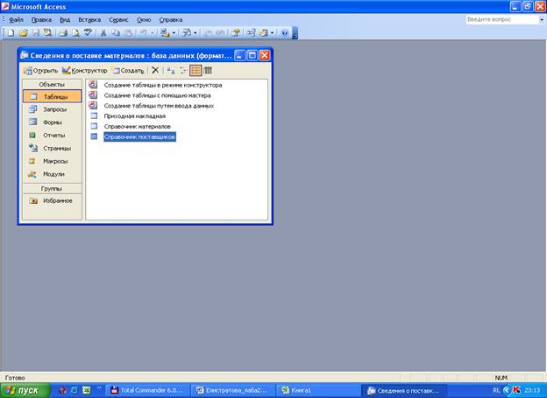
Task: Click the 'Создание таблицы в режиме конструктора' shortcut icon
Action: pyautogui.click(x=93, y=85)
